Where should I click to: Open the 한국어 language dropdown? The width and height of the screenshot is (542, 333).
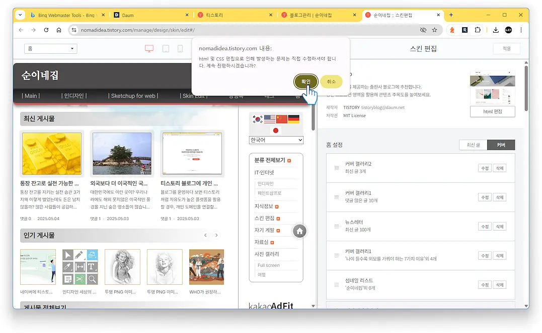point(276,140)
